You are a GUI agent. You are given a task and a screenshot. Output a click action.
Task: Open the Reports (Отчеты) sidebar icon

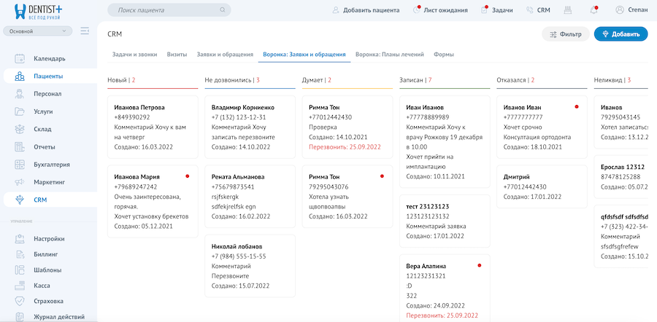pyautogui.click(x=19, y=147)
